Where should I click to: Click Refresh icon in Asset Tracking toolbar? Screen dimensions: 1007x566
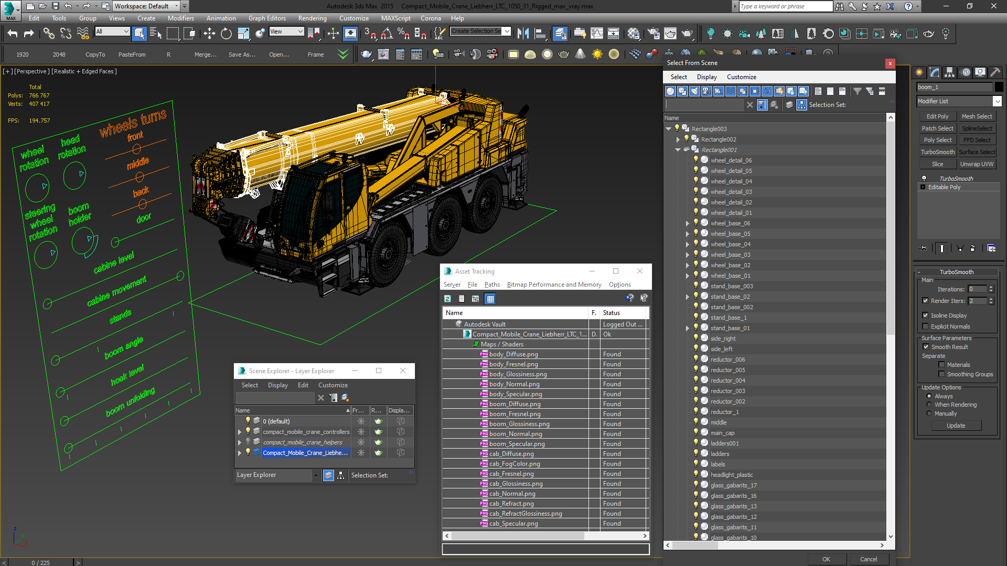coord(447,299)
